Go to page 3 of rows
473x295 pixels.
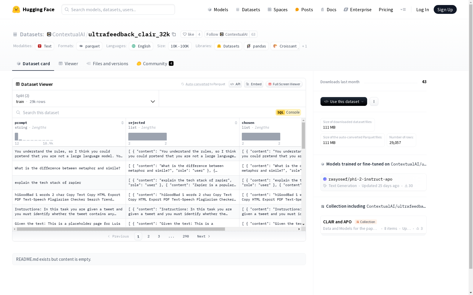tap(159, 236)
